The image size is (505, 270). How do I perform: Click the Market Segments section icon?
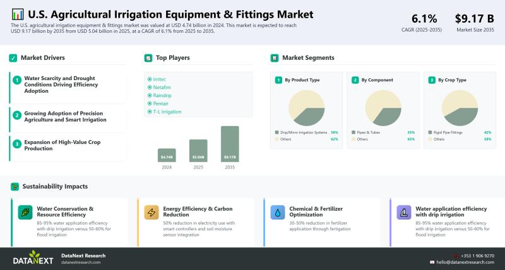[275, 58]
